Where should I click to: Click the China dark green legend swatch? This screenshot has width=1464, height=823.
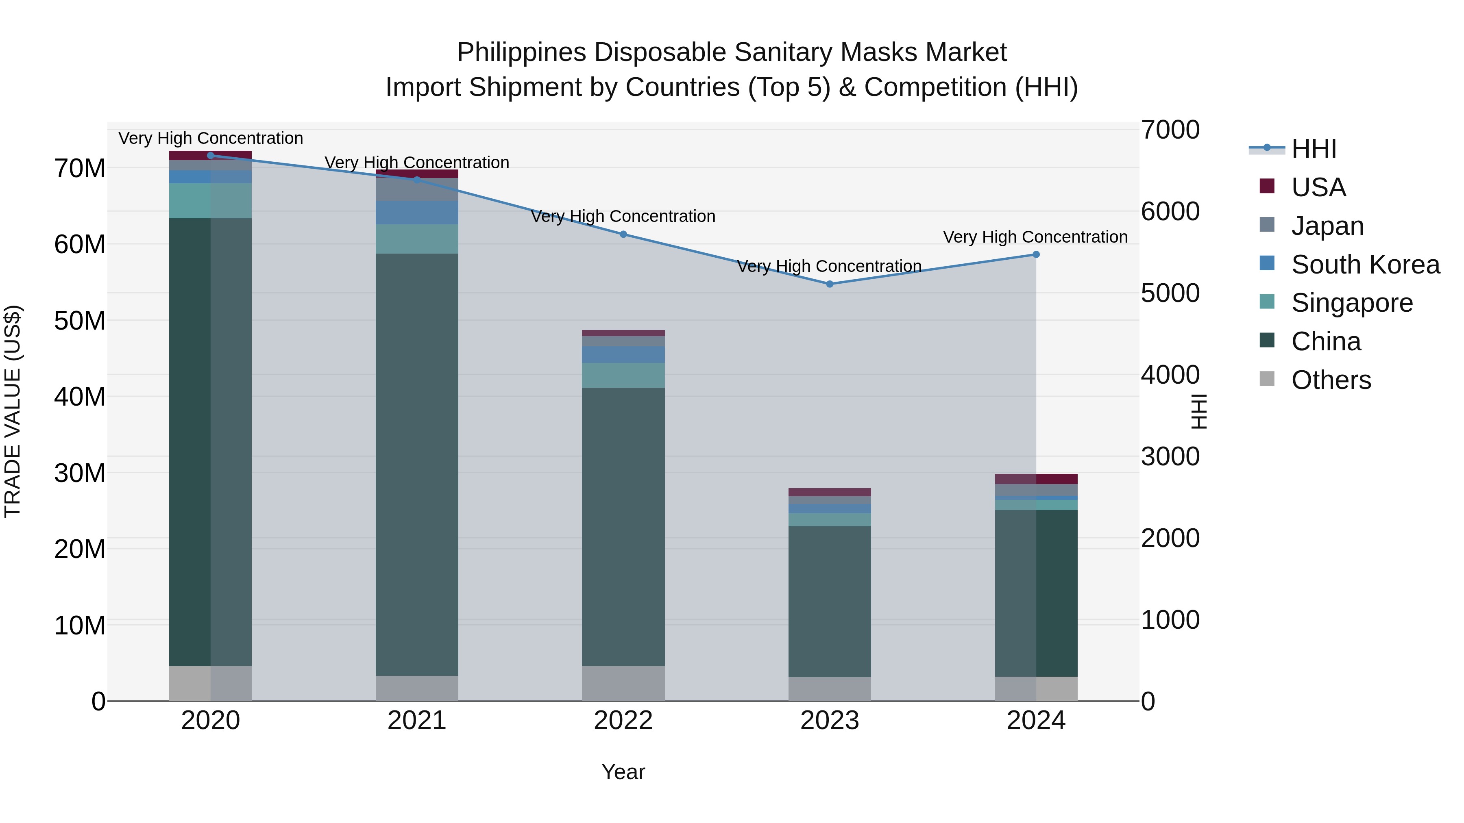pos(1267,340)
